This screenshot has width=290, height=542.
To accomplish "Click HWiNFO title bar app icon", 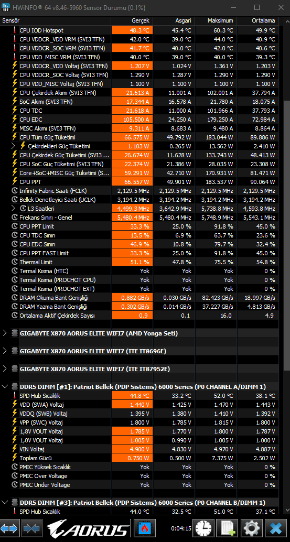I will [7, 7].
